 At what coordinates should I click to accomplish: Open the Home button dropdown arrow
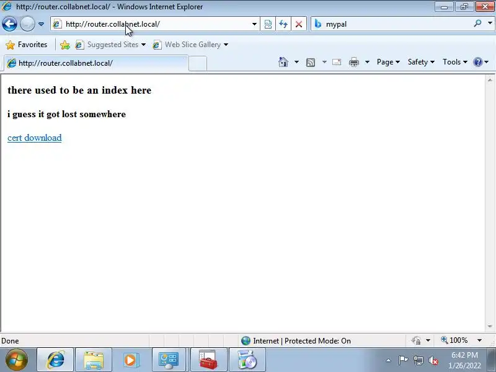296,62
